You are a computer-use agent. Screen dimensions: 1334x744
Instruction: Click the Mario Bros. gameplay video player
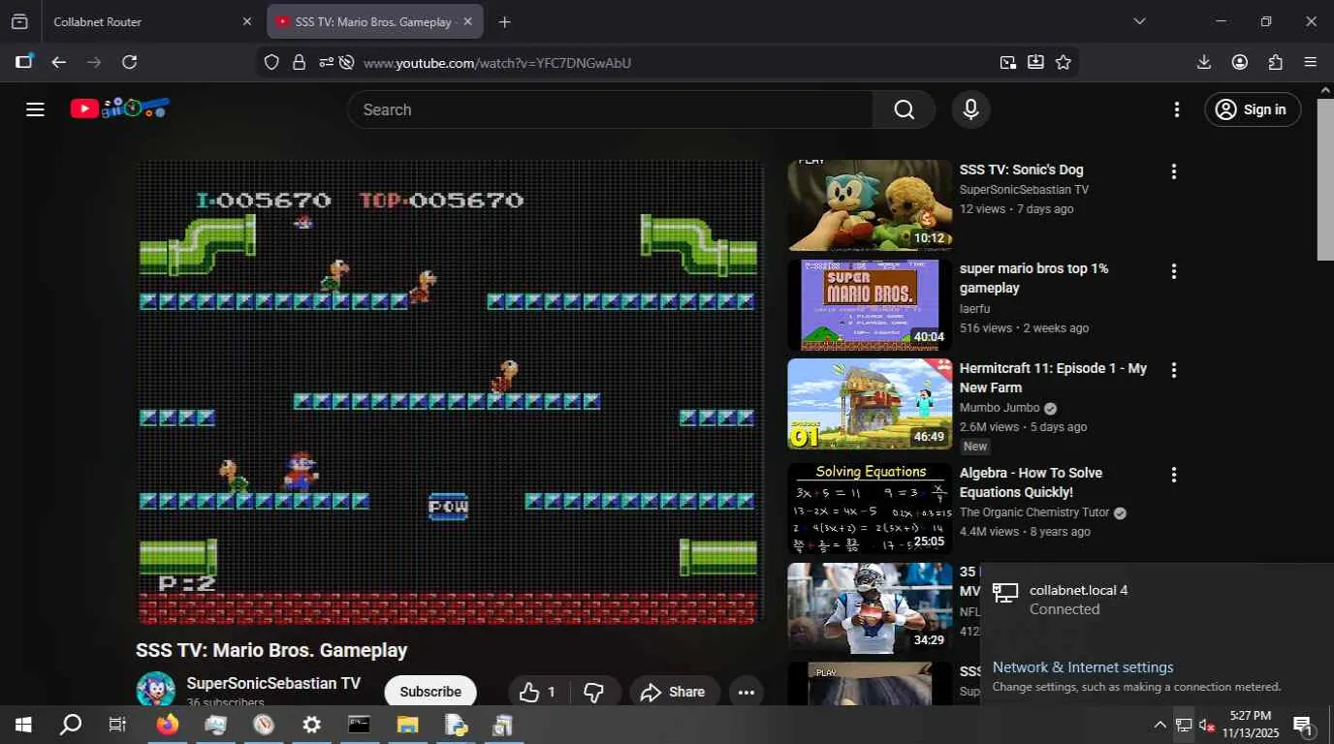(449, 392)
